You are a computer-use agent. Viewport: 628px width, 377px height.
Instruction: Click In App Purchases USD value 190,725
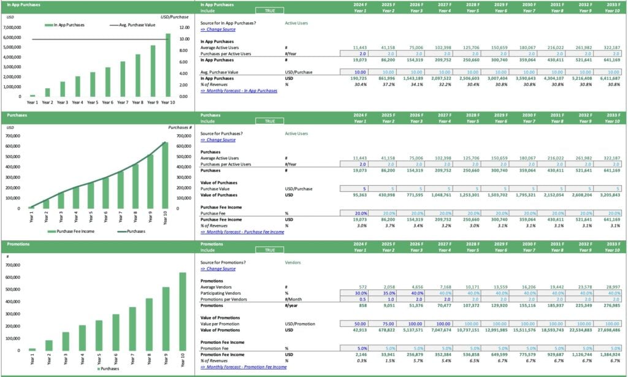click(x=358, y=78)
